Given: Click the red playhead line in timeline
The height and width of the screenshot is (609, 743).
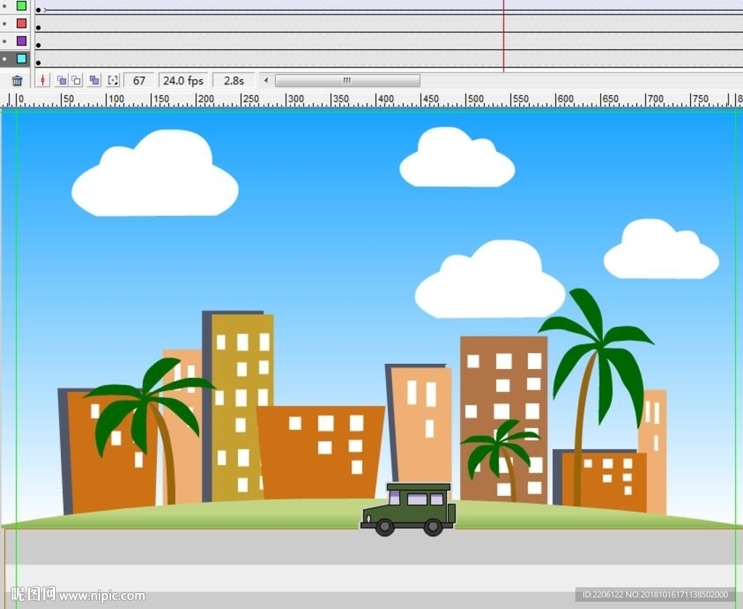Looking at the screenshot, I should pos(503,36).
